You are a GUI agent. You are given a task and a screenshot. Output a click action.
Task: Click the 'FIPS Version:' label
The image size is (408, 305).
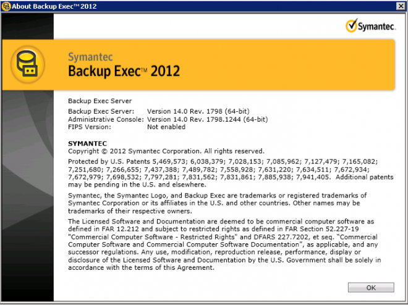(x=90, y=127)
